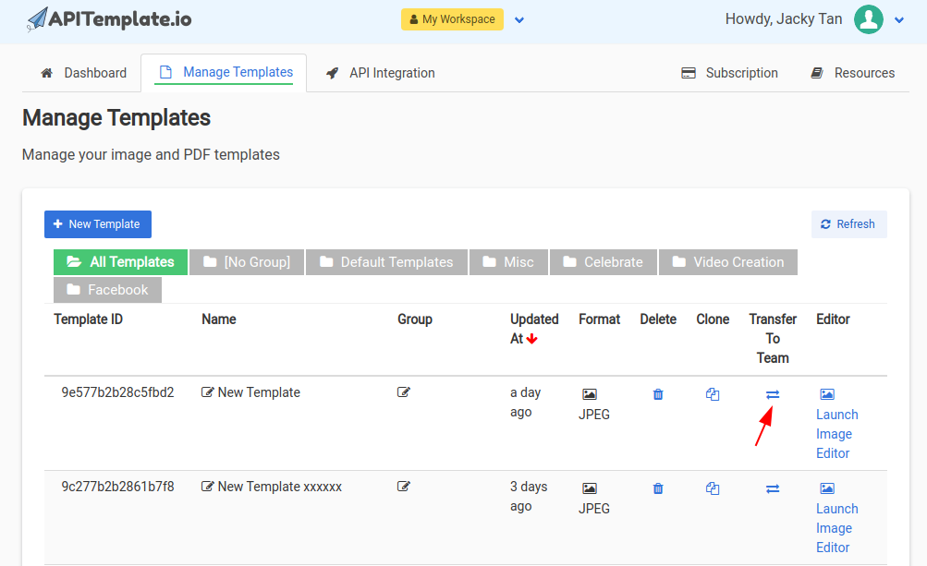Screen dimensions: 927x566
Task: Edit group of first New Template
Action: (404, 392)
